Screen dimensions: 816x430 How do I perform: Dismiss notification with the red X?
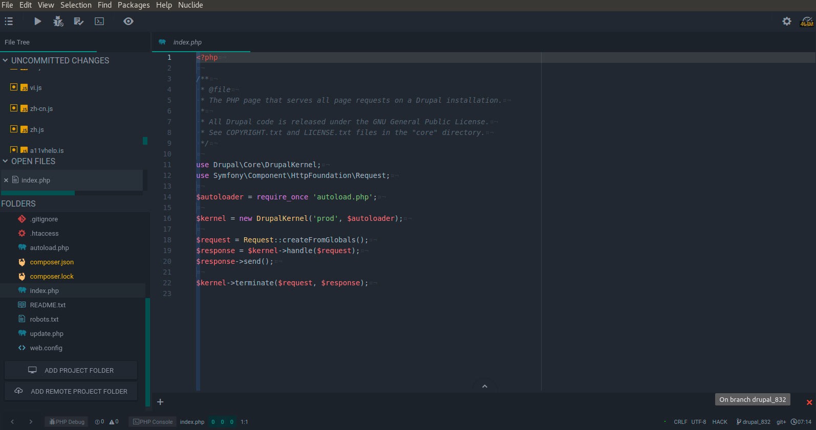(809, 402)
